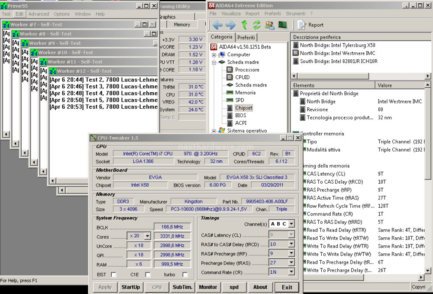Image resolution: width=433 pixels, height=294 pixels.
Task: Expand the Sistema operativo tree node
Action: tap(214, 131)
